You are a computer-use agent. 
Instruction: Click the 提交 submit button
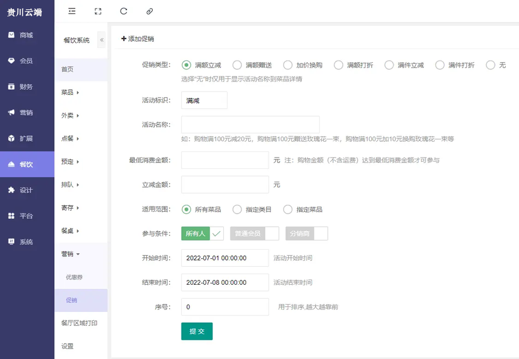[x=197, y=331]
